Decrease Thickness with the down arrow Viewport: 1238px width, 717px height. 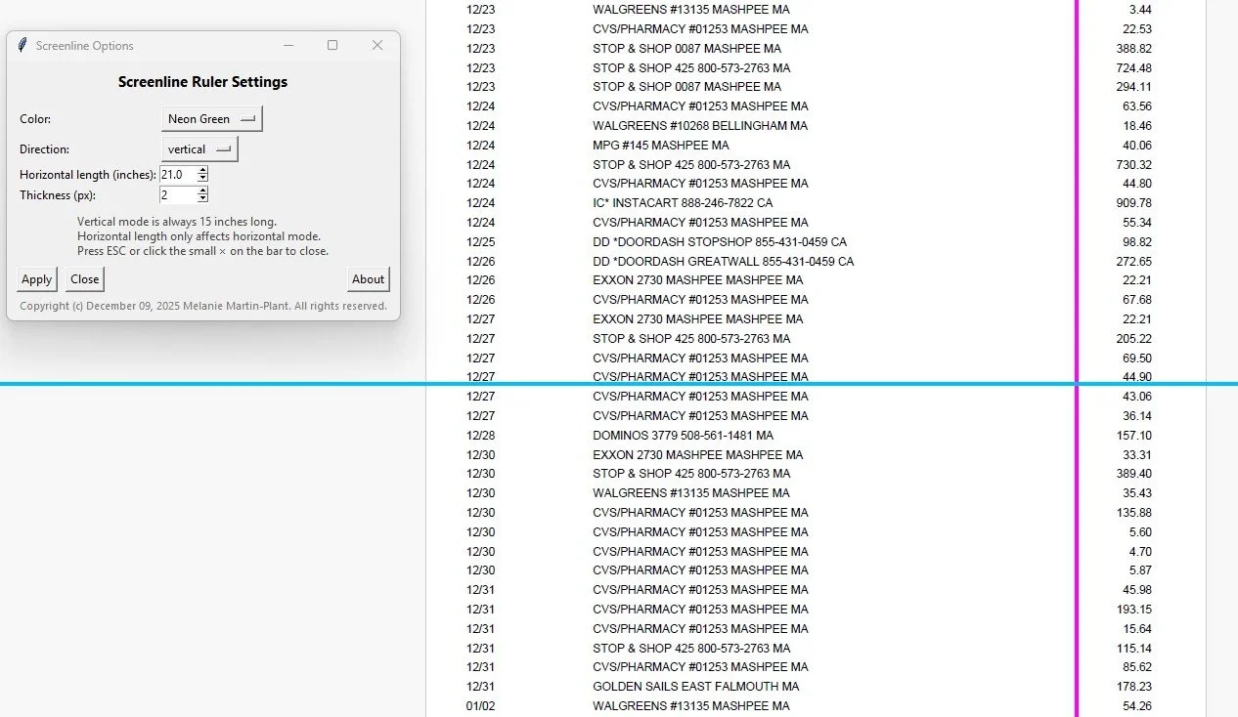(202, 199)
